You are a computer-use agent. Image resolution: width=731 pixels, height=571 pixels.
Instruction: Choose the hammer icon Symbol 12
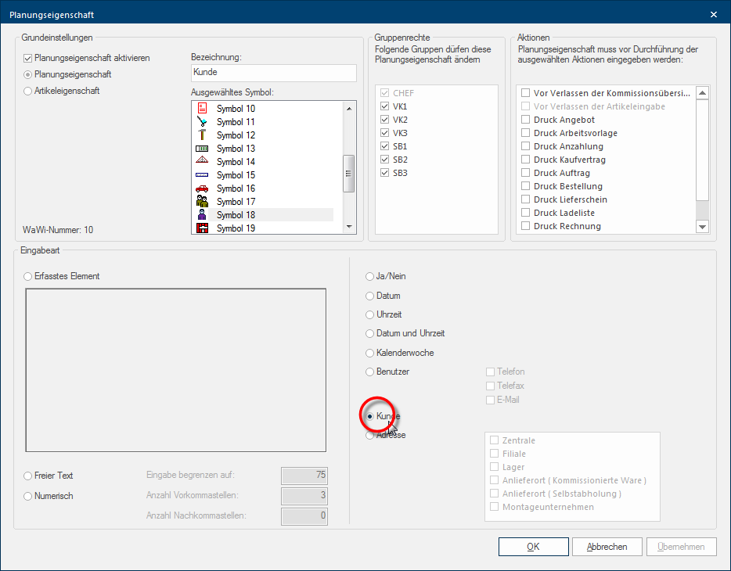point(202,135)
